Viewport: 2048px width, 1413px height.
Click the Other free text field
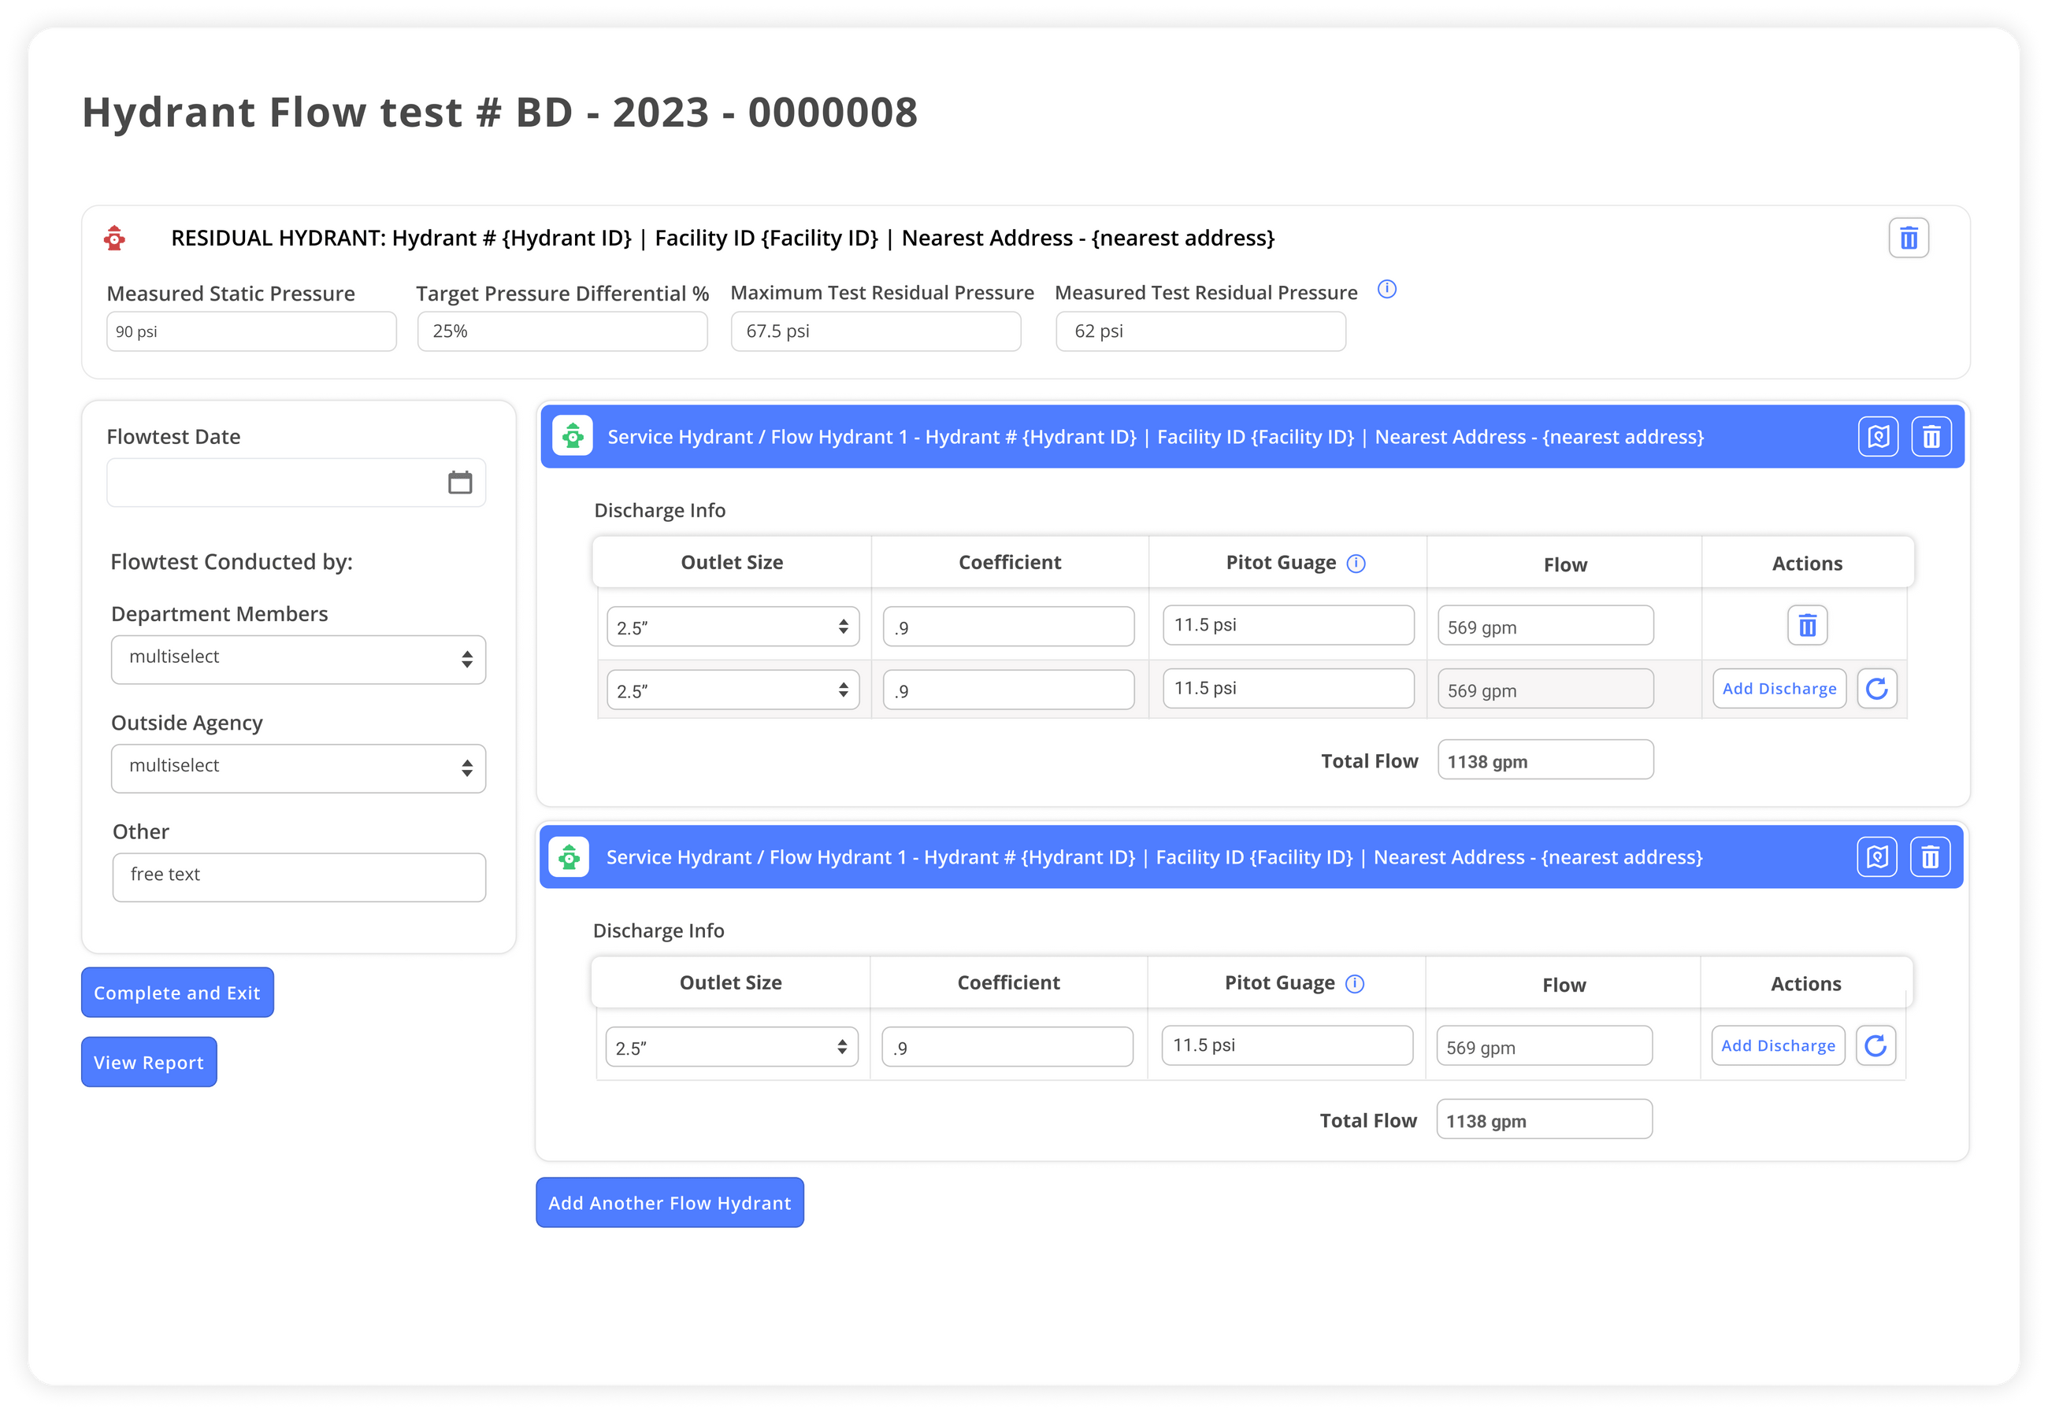tap(298, 876)
